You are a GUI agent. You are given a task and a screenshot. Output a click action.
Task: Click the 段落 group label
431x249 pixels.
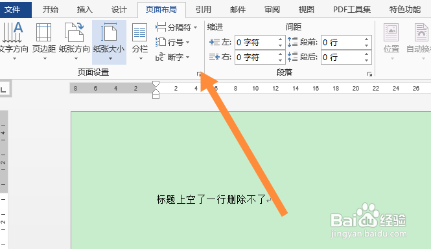click(285, 72)
